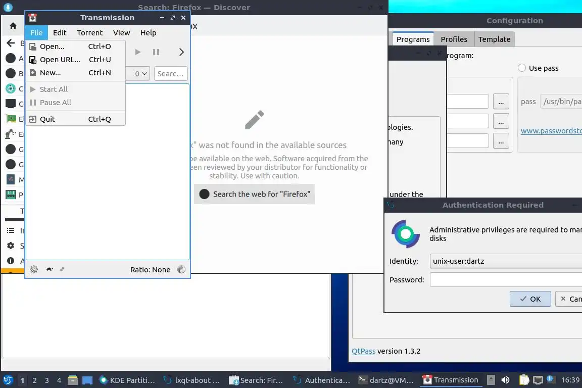Screen dimensions: 582x388
Task: Show hidden tray icons with the up arrow
Action: pyautogui.click(x=491, y=380)
